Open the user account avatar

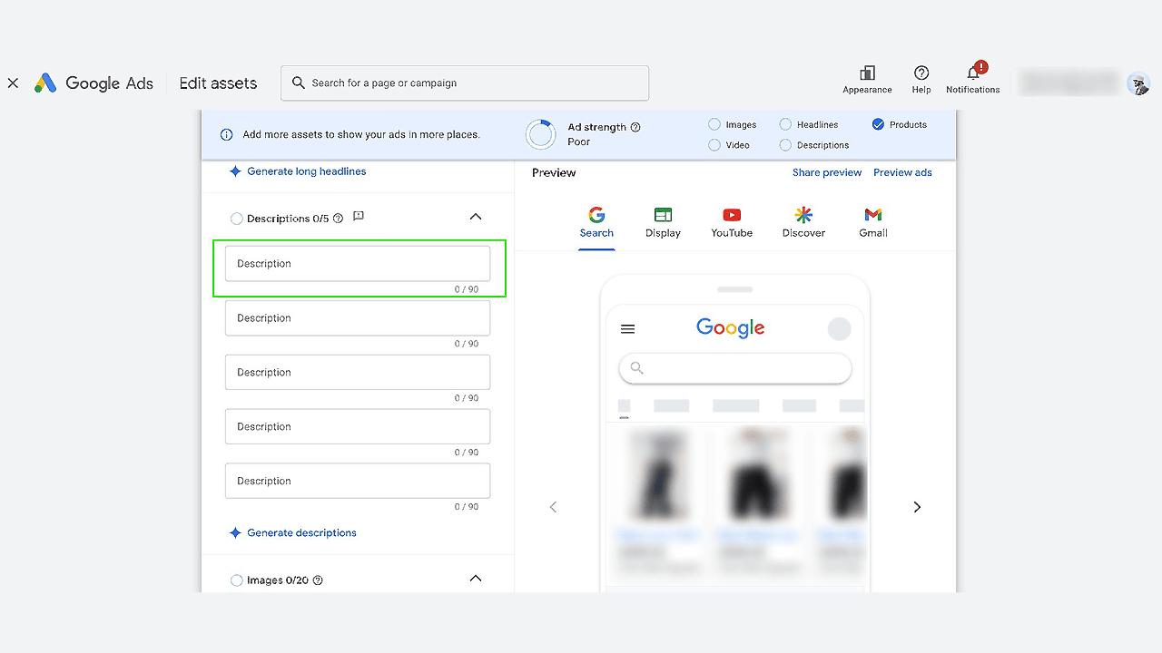click(1138, 83)
